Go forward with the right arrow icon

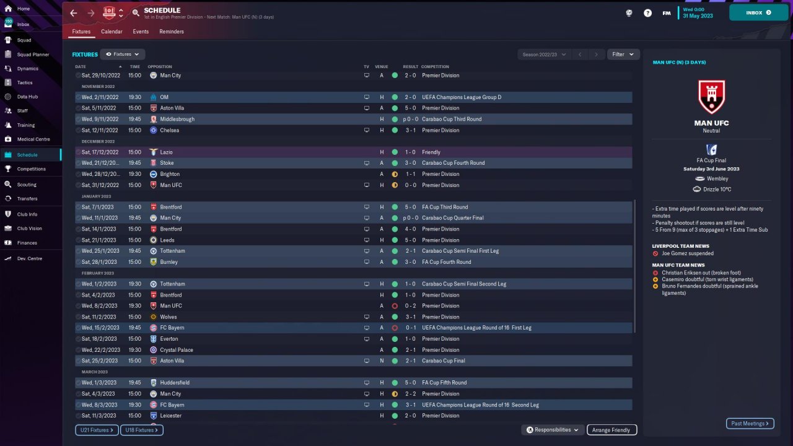(91, 13)
